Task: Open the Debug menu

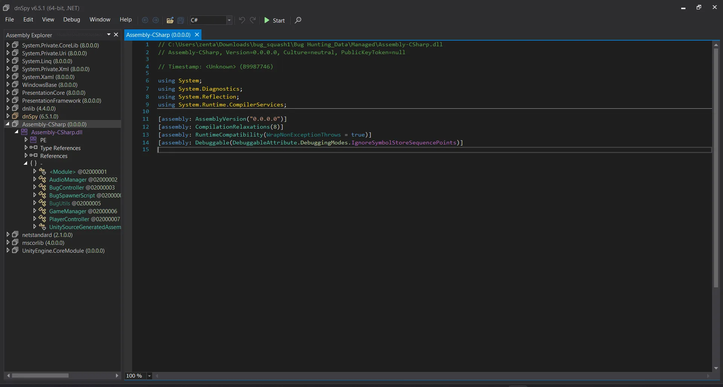Action: (x=72, y=20)
